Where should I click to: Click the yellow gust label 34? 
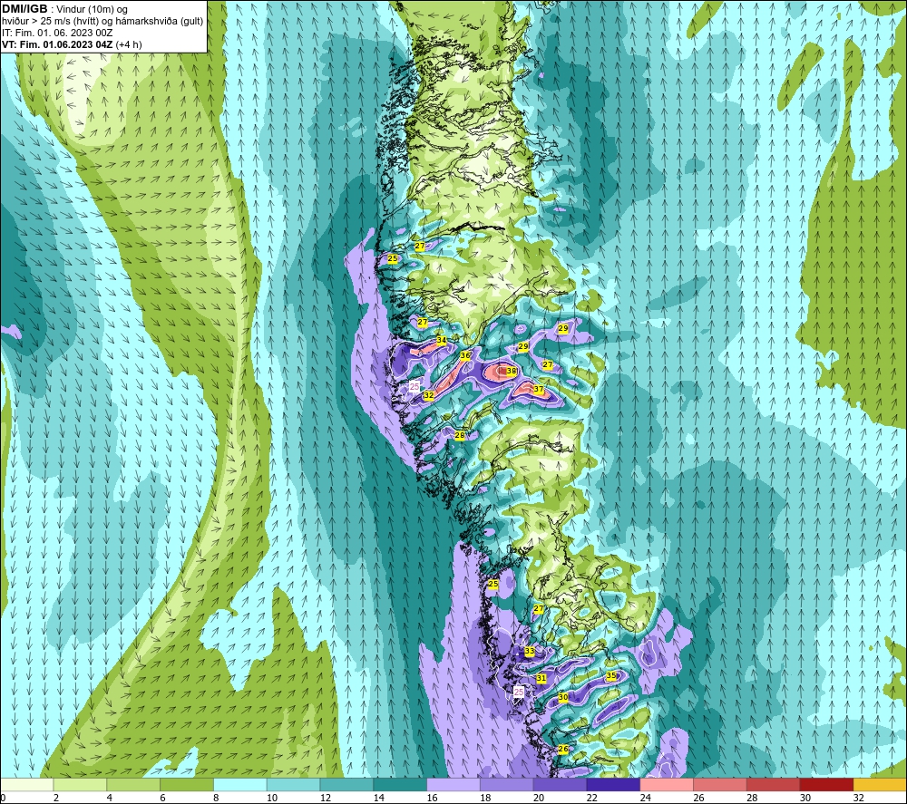[x=442, y=341]
